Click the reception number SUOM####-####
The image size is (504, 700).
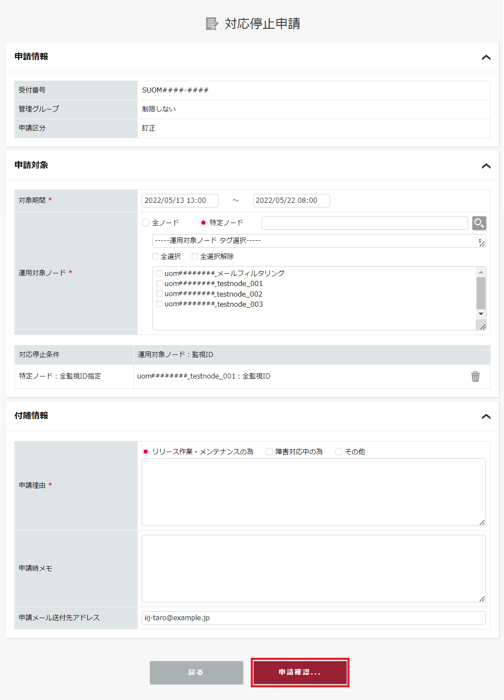[x=175, y=90]
